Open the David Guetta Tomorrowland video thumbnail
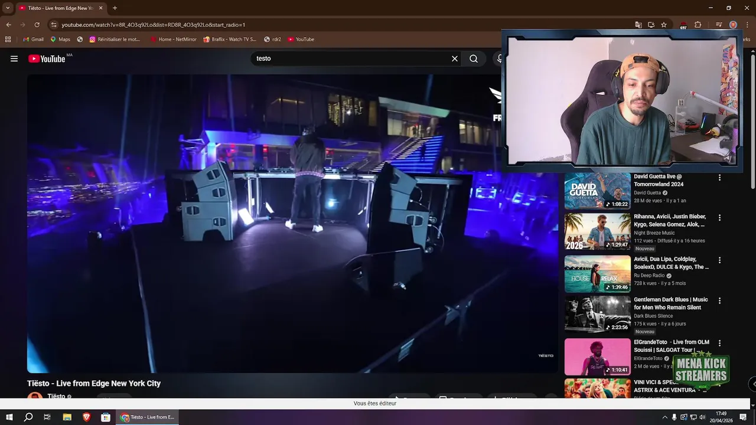This screenshot has height=425, width=756. click(597, 191)
